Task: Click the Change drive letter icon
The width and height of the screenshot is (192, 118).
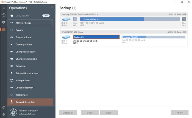Action: (12, 52)
